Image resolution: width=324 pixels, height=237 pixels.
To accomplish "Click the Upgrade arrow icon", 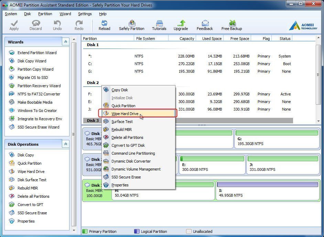I will (181, 25).
